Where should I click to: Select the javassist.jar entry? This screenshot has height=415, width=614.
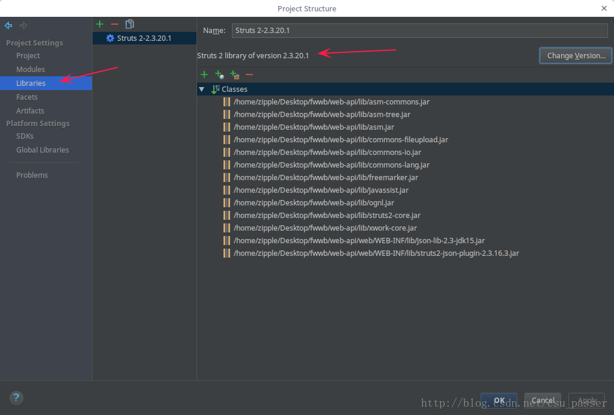(x=321, y=190)
